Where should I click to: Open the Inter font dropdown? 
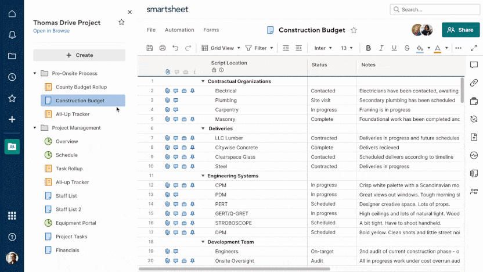tap(323, 48)
